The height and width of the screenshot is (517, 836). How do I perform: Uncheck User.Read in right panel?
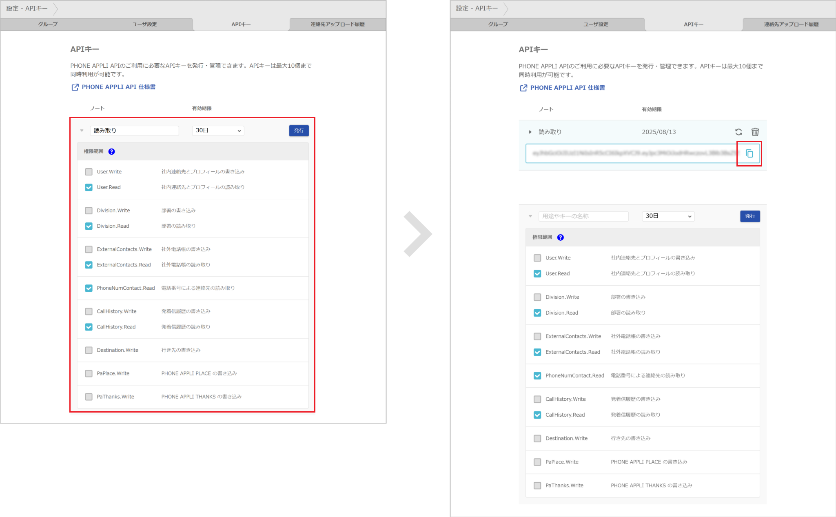(537, 274)
